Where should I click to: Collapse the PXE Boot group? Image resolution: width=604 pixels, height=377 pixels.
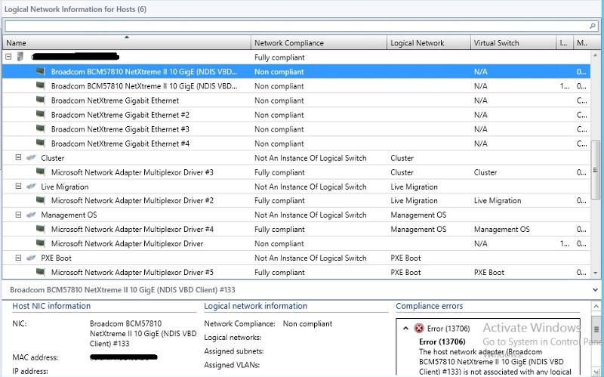[18, 258]
